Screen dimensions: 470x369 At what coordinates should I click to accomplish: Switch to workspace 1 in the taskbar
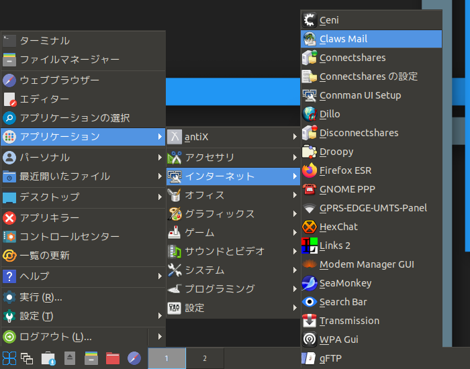pos(167,358)
